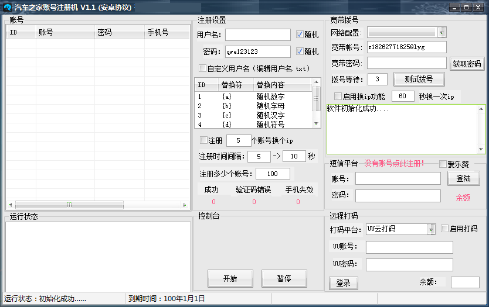The width and height of the screenshot is (489, 307).
Task: Click the 秒换一次ip field showing 60
Action: tap(403, 96)
